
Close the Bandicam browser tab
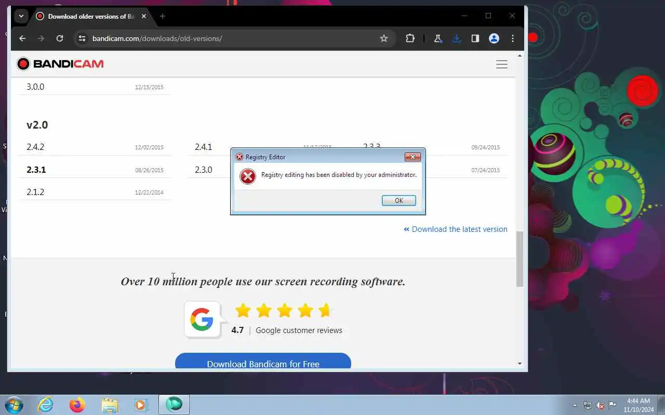tap(144, 16)
